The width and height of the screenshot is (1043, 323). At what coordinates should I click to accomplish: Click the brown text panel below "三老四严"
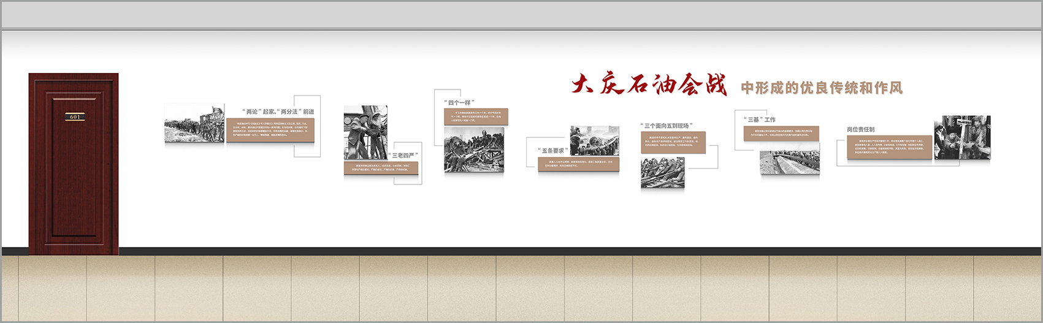pos(381,167)
